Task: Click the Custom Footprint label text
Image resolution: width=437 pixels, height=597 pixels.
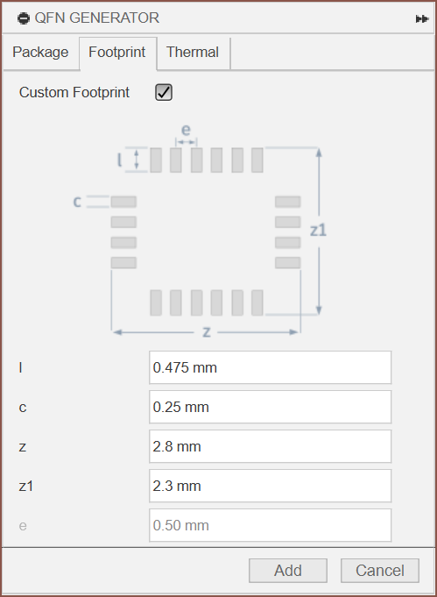Action: [74, 93]
